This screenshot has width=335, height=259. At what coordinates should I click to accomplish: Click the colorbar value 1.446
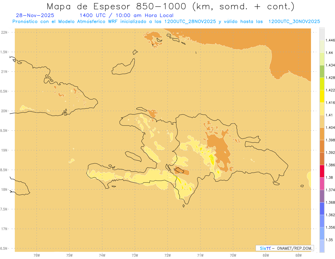[330, 40]
